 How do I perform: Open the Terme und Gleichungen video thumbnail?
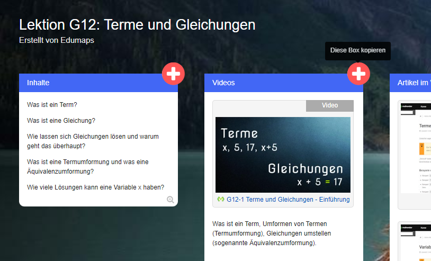tap(283, 155)
